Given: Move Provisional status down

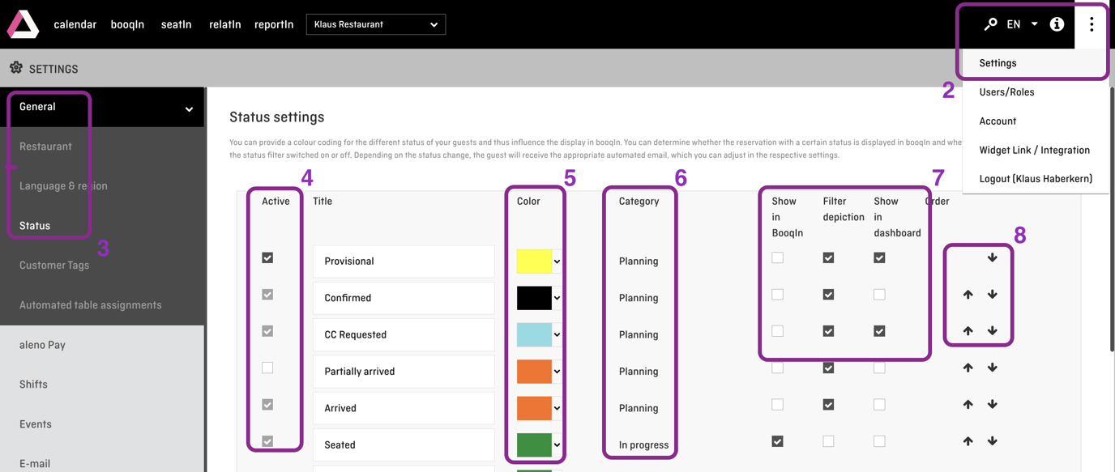Looking at the screenshot, I should (993, 257).
